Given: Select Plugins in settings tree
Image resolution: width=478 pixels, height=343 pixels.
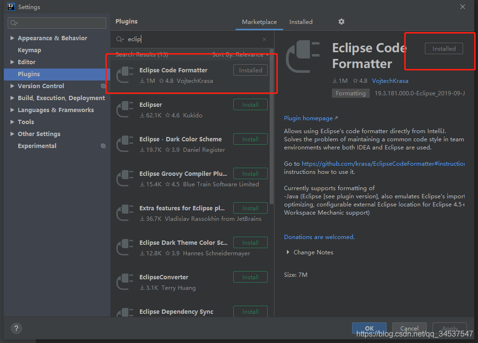Looking at the screenshot, I should pyautogui.click(x=57, y=74).
